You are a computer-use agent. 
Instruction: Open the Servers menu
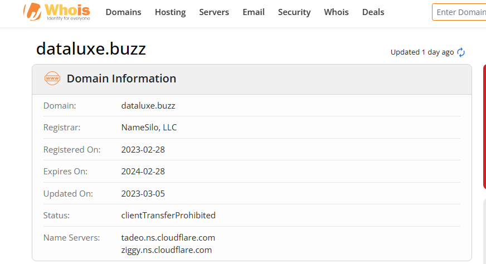coord(214,12)
